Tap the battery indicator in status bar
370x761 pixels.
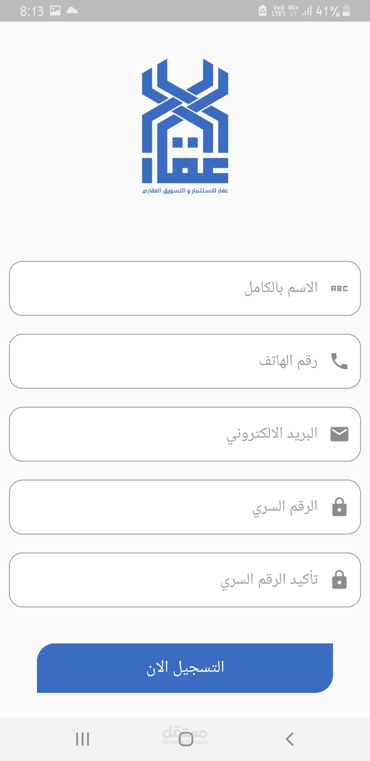point(346,11)
